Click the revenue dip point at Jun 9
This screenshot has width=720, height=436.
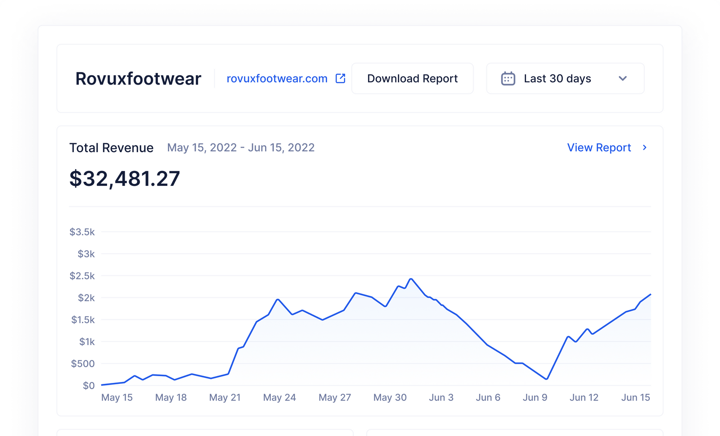tap(547, 379)
